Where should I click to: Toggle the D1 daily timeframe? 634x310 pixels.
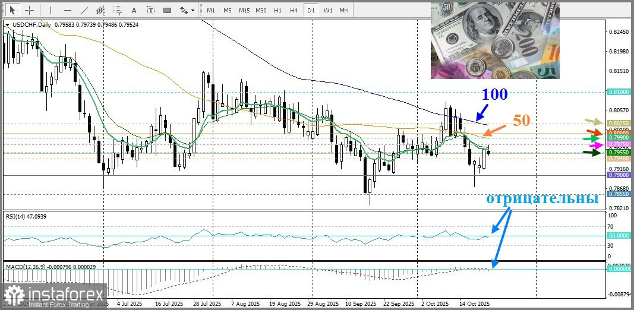[310, 10]
